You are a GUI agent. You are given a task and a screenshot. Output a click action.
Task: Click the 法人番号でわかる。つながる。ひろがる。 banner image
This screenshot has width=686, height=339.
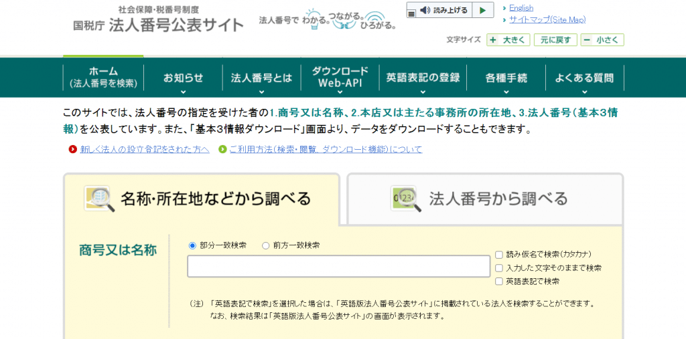point(328,20)
